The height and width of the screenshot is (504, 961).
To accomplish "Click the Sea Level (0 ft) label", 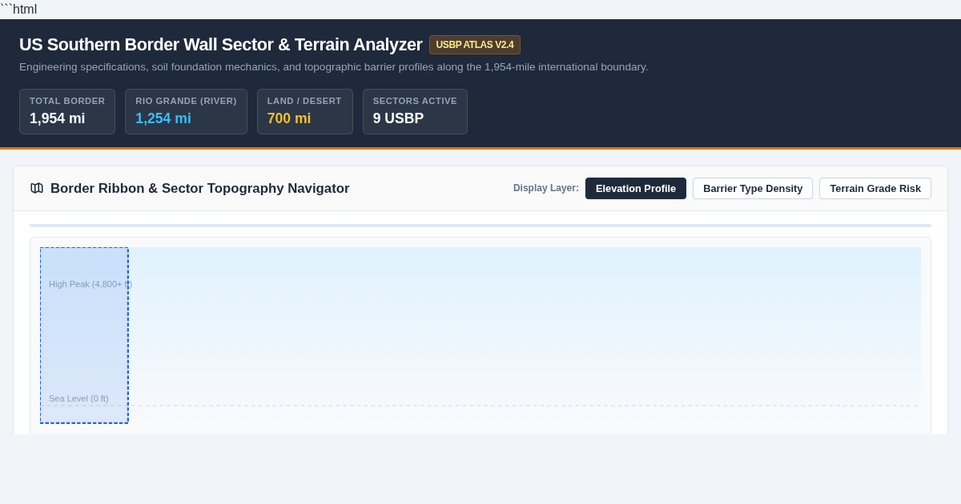I will (x=78, y=398).
